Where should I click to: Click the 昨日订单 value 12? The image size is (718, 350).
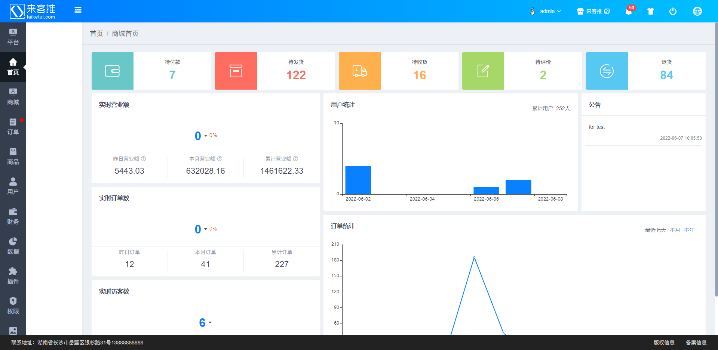tap(129, 264)
